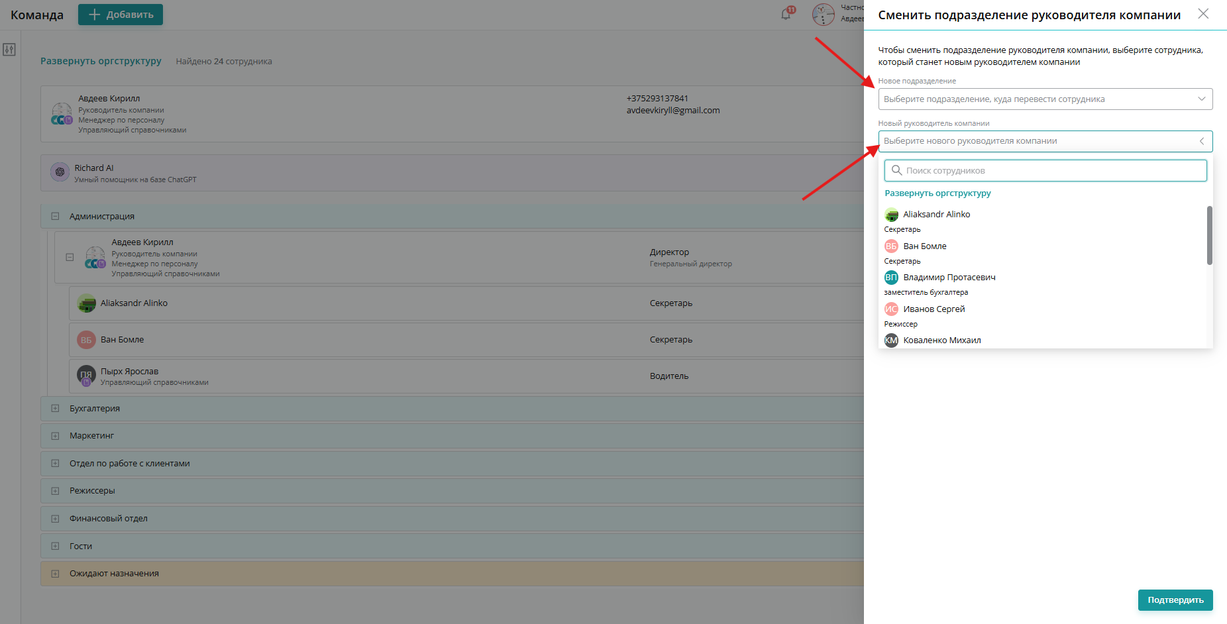Click Пырх Ярослав's avatar in the team list
This screenshot has width=1227, height=624.
tap(86, 376)
